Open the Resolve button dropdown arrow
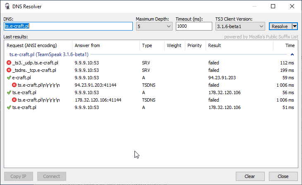Viewport: 302px width, 185px height. (295, 26)
